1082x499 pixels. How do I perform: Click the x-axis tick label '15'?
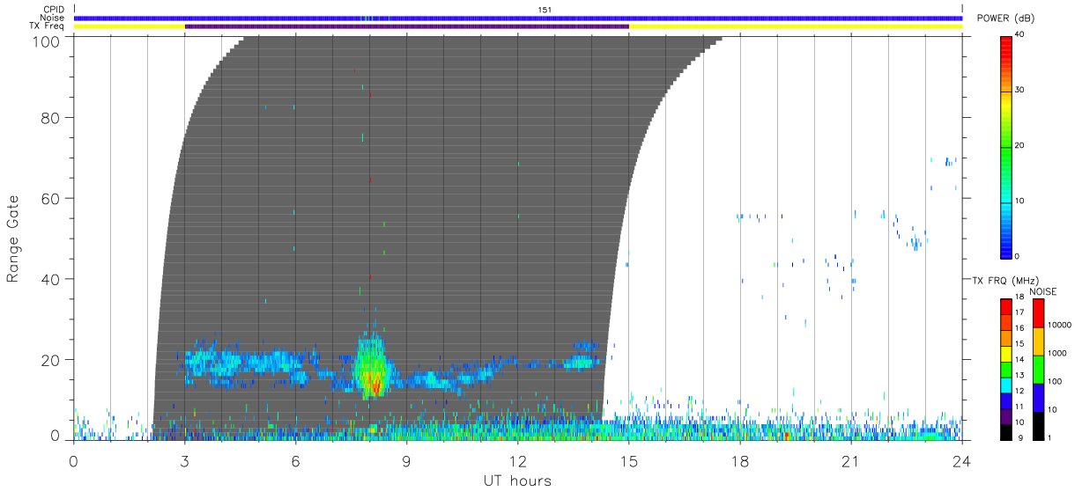coord(629,461)
